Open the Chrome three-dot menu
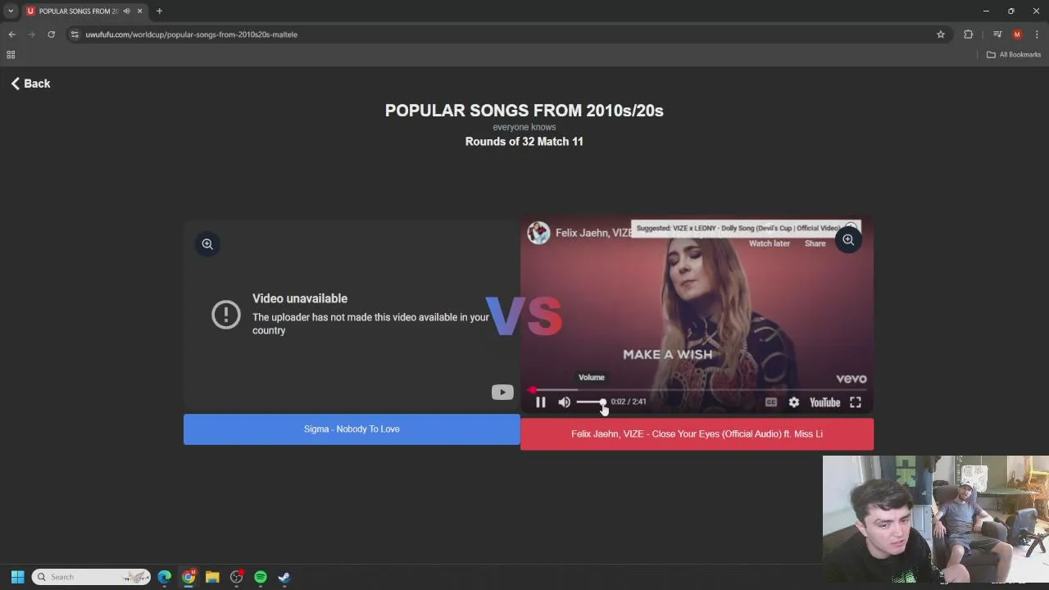Viewport: 1049px width, 590px height. [1037, 34]
